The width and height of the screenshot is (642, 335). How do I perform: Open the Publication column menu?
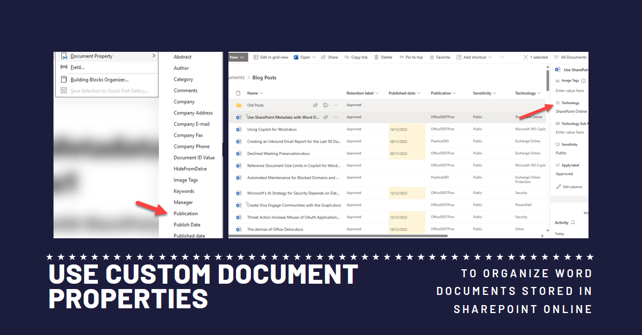[x=444, y=94]
